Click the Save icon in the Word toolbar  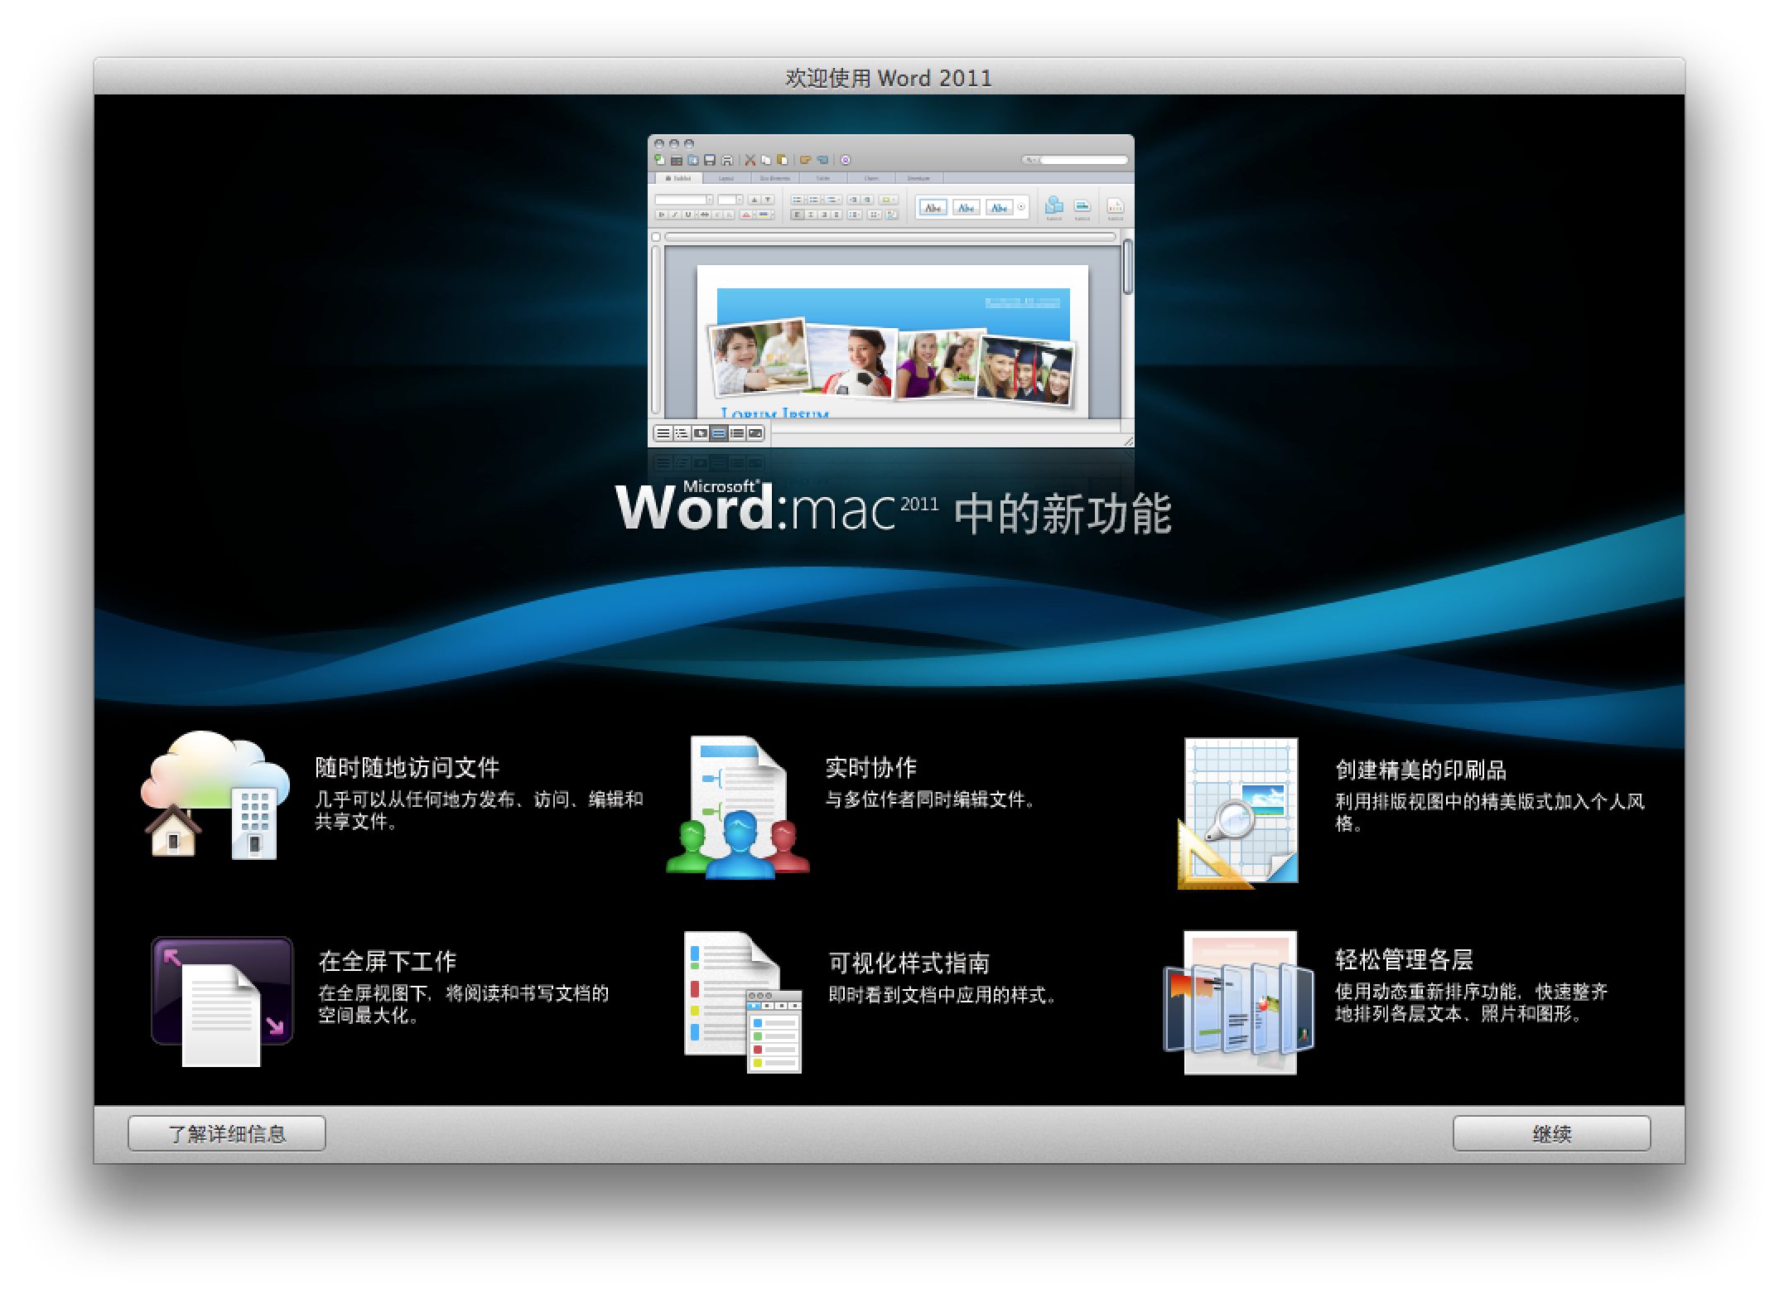710,161
